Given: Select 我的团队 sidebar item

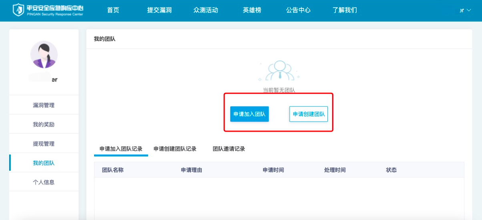Looking at the screenshot, I should click(x=44, y=163).
